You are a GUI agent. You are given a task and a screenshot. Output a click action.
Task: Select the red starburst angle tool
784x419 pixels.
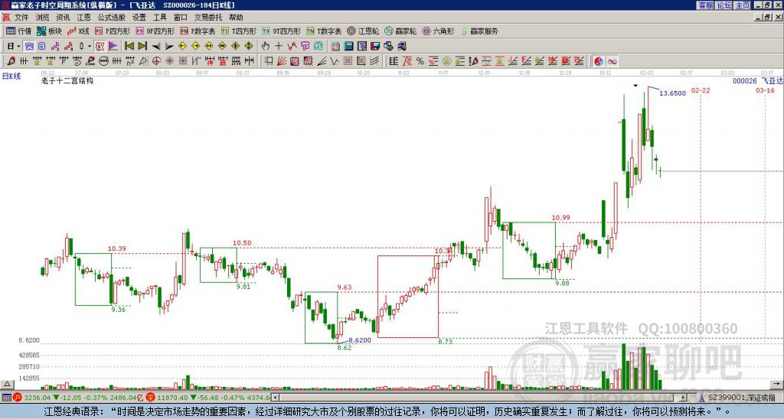pos(170,61)
